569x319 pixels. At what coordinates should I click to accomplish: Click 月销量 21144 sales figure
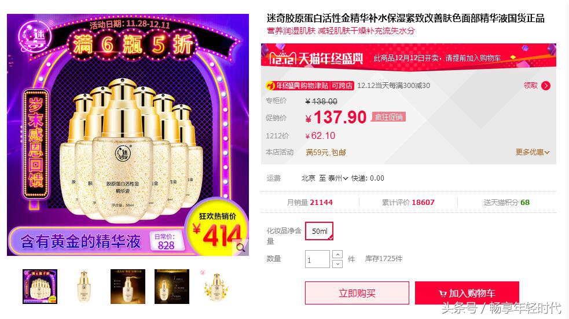[x=310, y=203]
